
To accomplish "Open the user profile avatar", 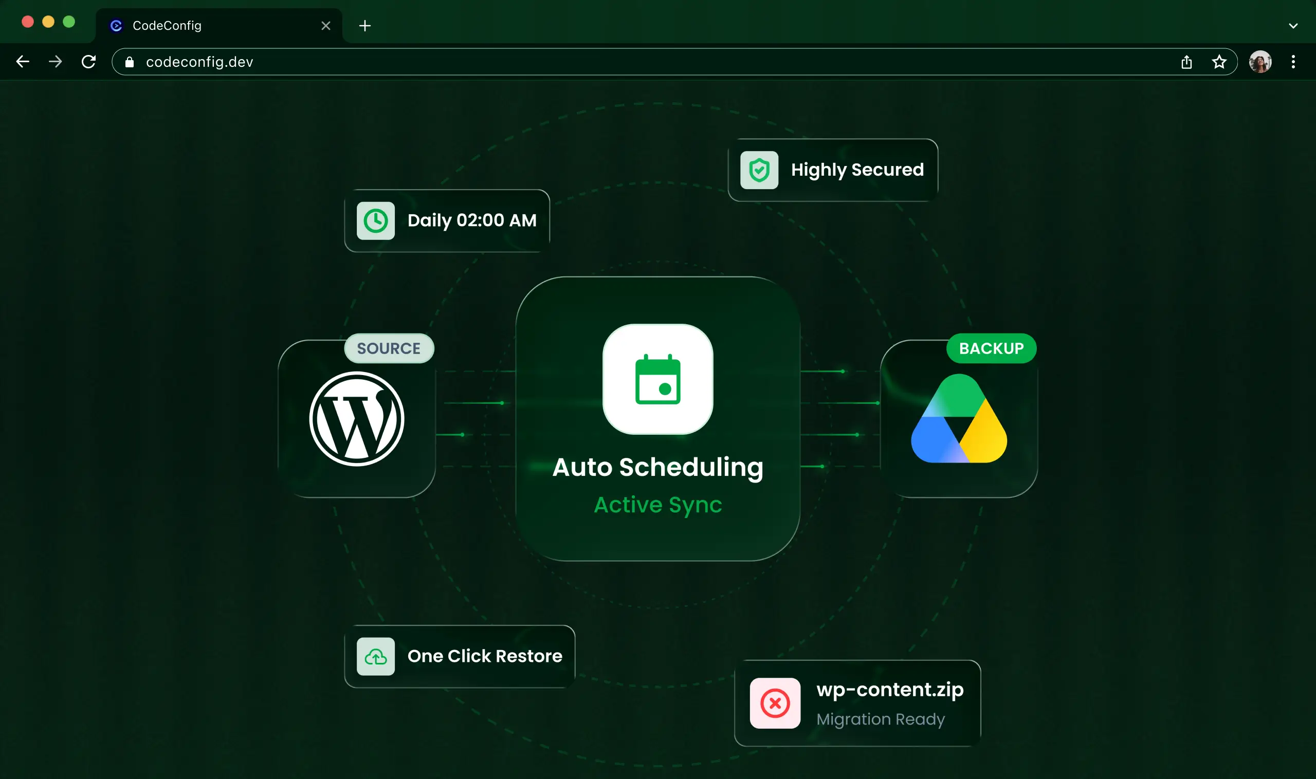I will point(1260,62).
